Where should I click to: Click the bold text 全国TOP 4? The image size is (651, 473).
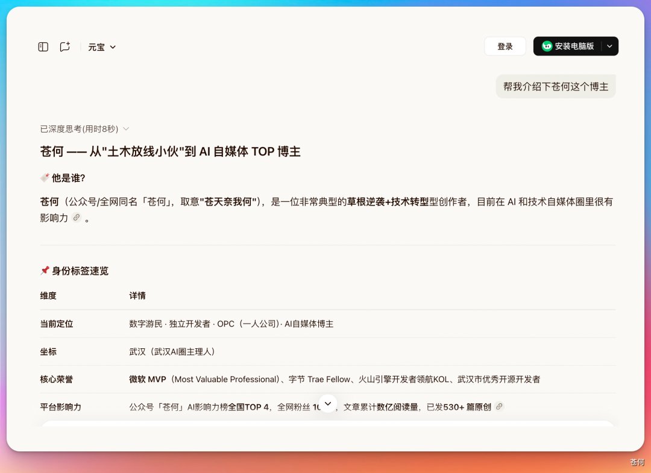[248, 407]
